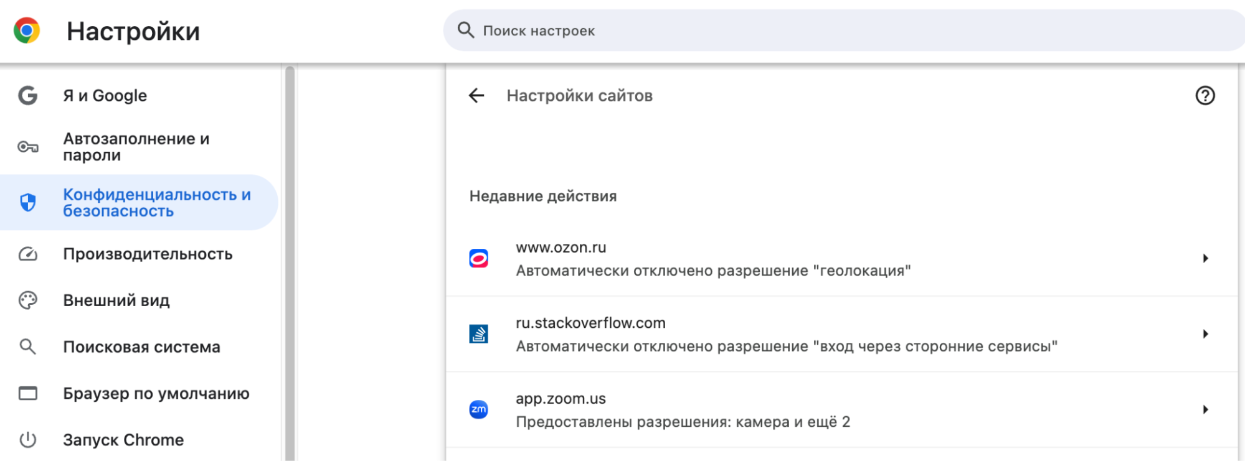The height and width of the screenshot is (461, 1245).
Task: Focus the Поиск настроек search field
Action: pos(810,30)
